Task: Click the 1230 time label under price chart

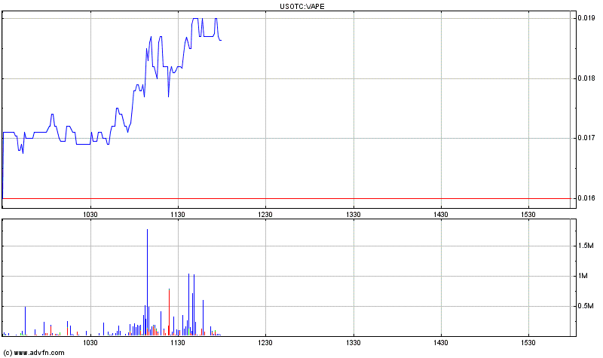Action: coord(265,215)
